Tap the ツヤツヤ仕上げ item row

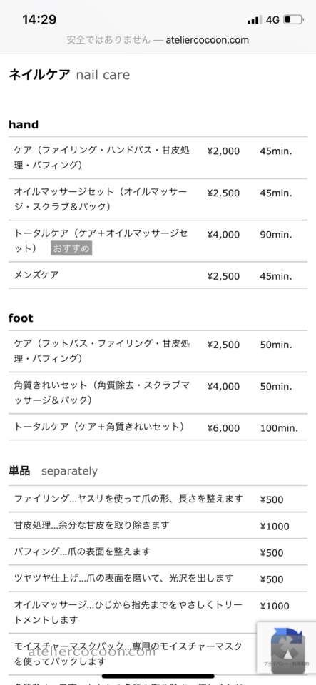(158, 579)
